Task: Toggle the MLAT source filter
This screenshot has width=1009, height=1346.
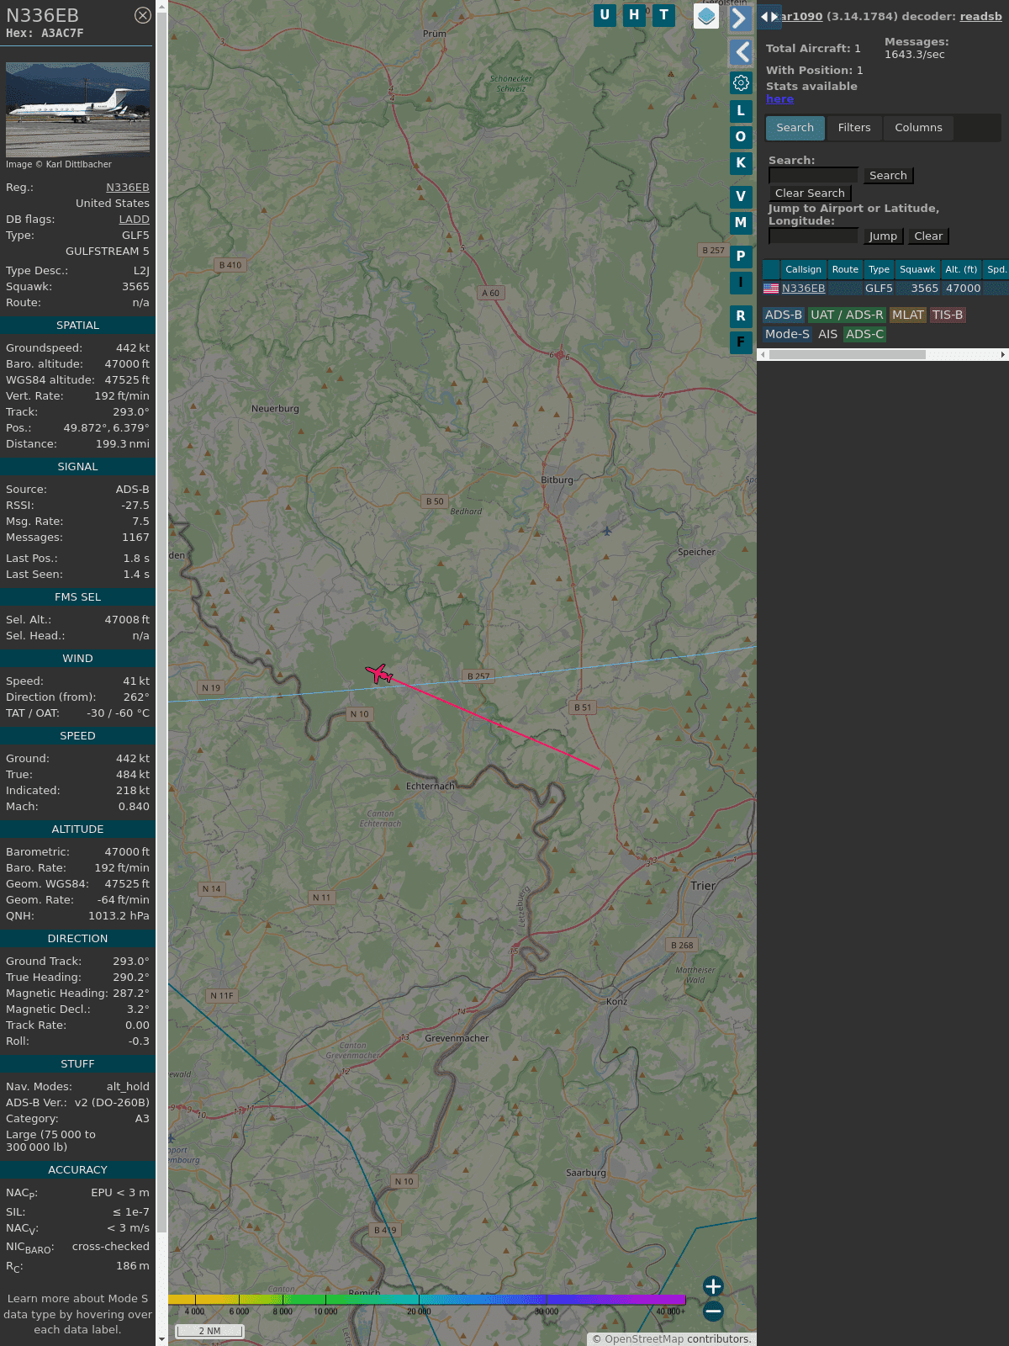Action: 907,315
